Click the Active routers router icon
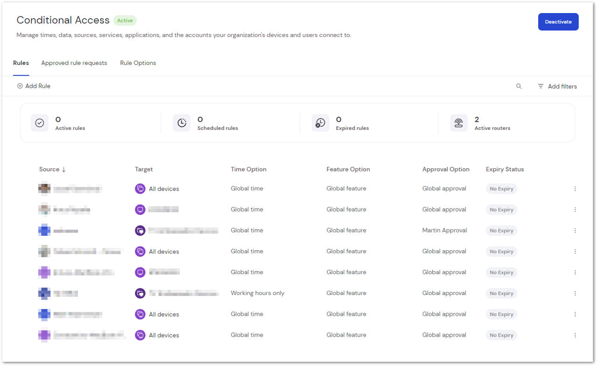This screenshot has width=597, height=366. point(459,123)
